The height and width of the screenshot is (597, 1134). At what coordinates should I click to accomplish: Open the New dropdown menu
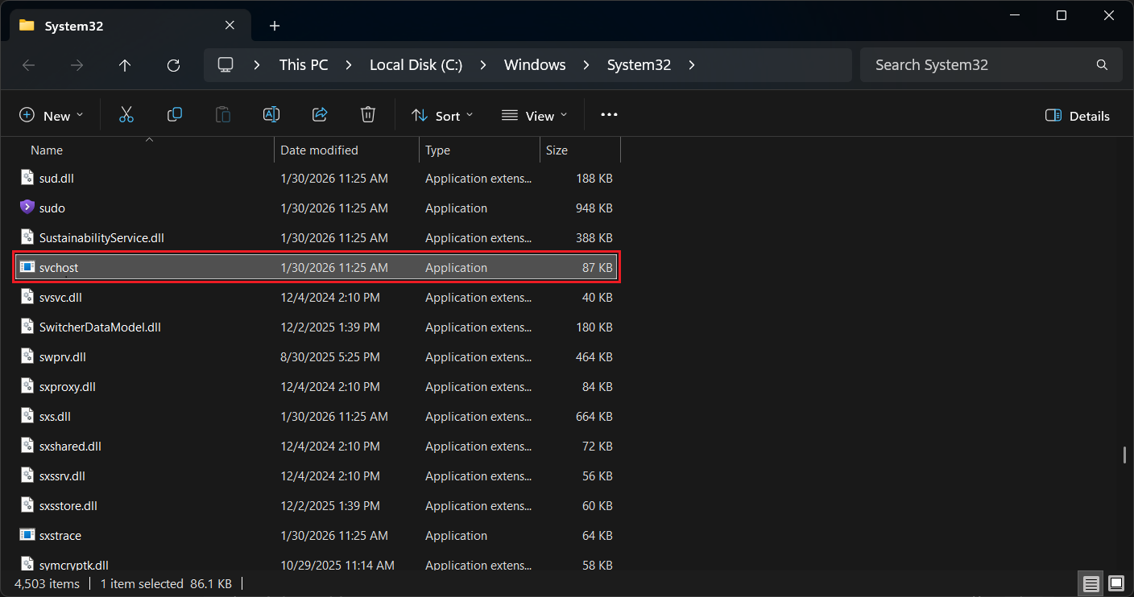(51, 116)
